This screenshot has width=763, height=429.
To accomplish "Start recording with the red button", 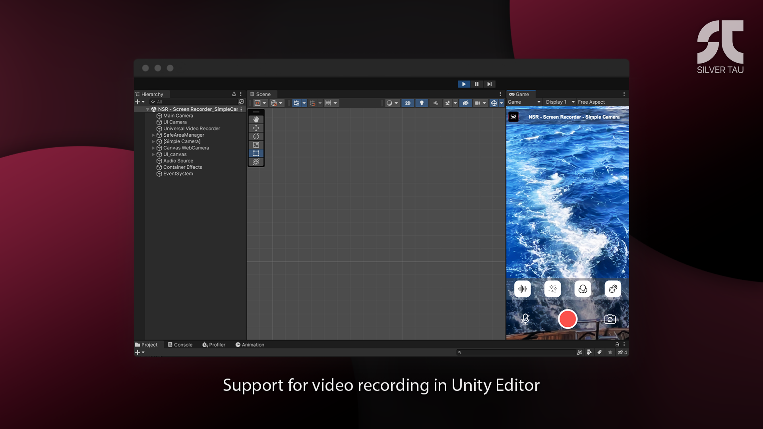I will point(567,319).
